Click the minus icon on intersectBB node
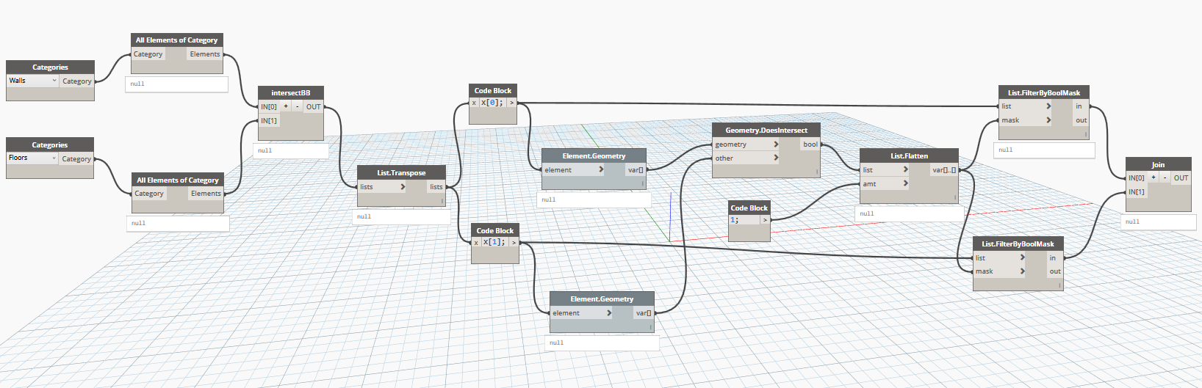The width and height of the screenshot is (1202, 388). pos(297,106)
